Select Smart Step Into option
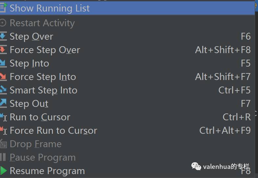 tap(44, 90)
